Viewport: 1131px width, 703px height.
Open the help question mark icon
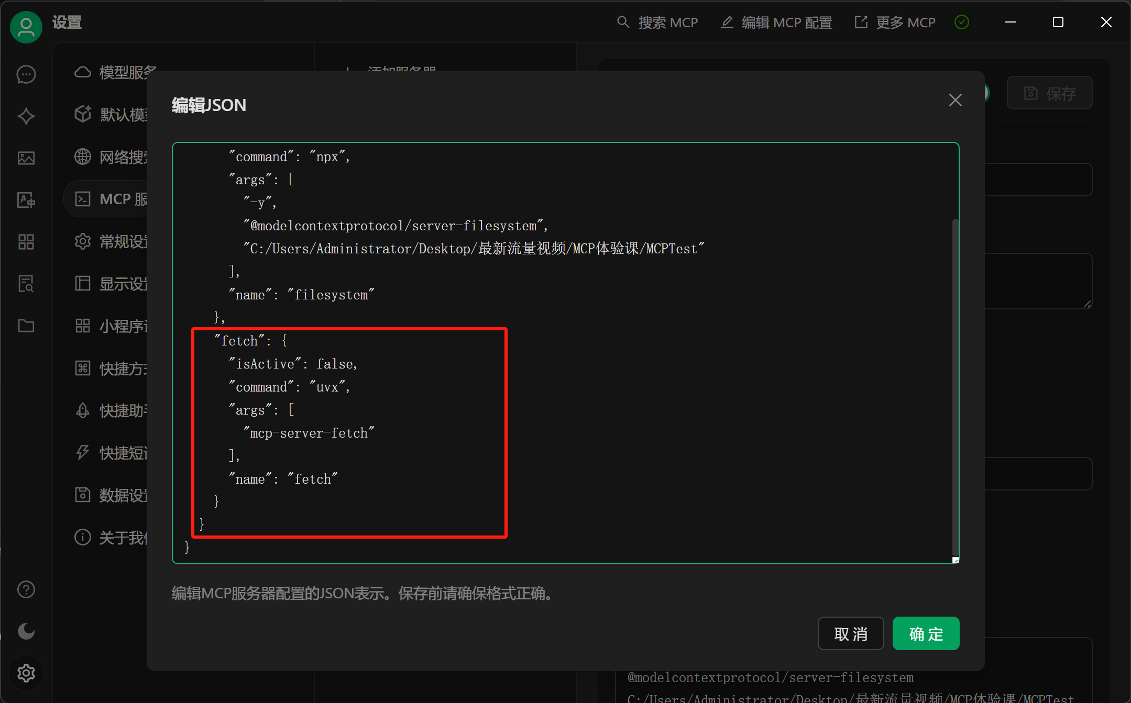click(26, 589)
